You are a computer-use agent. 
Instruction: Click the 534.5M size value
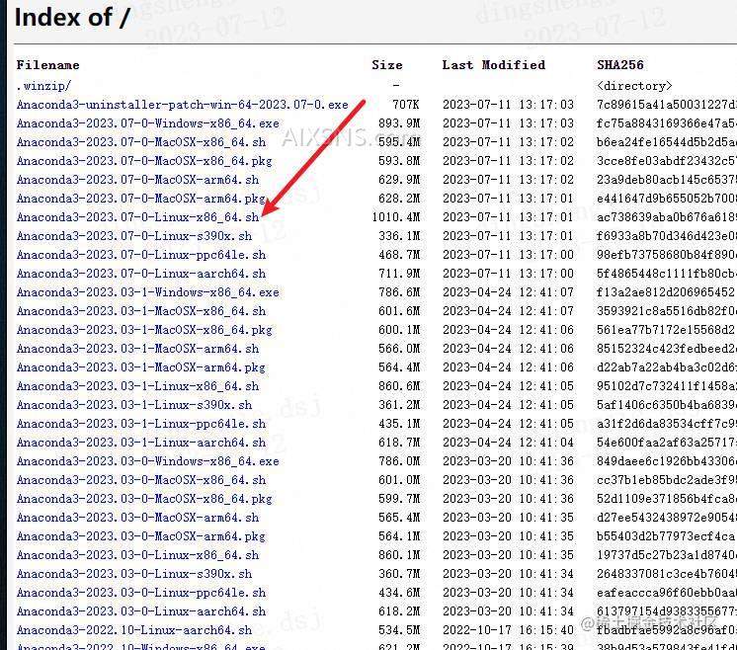pos(399,630)
